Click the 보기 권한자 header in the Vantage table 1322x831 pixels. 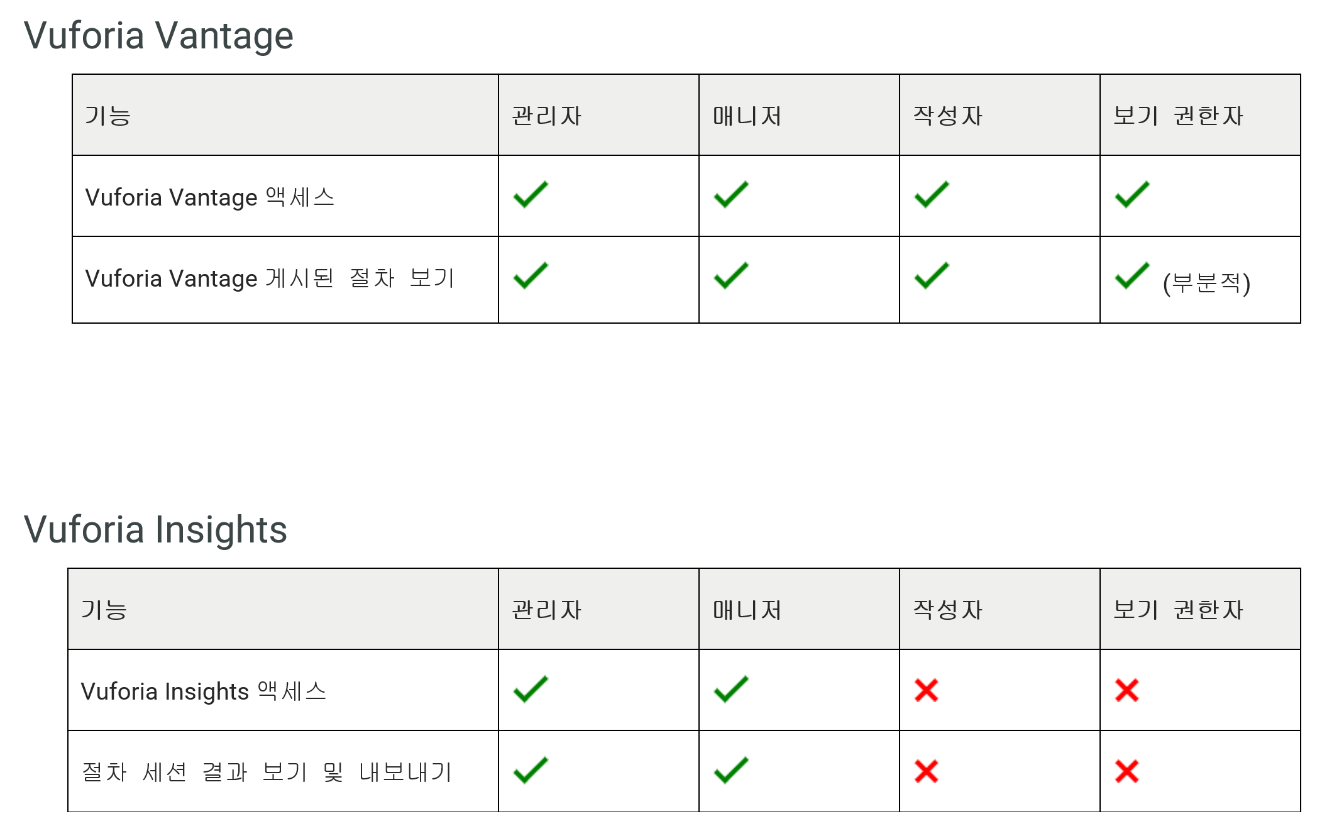click(1178, 116)
